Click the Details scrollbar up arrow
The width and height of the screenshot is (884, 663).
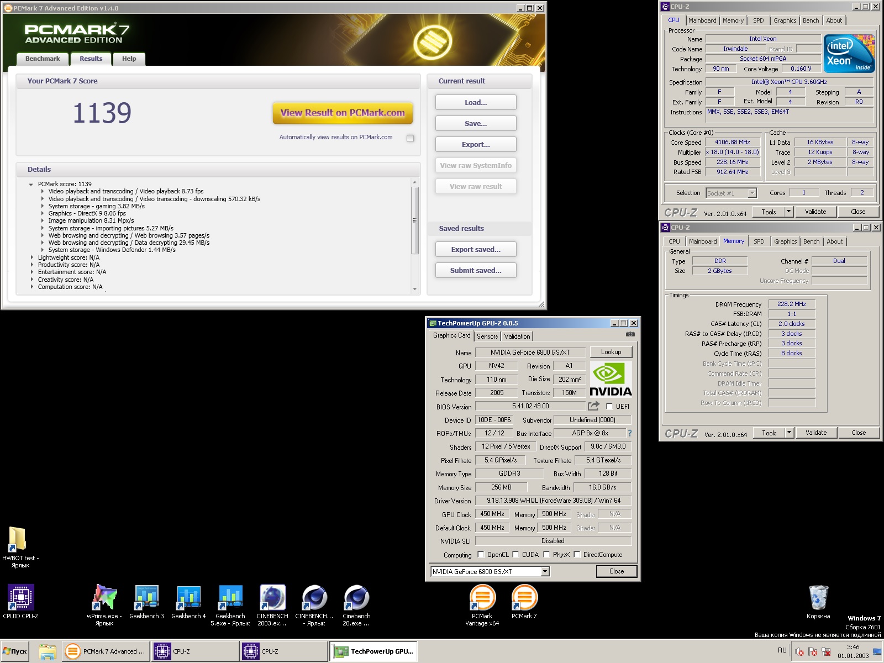(x=415, y=182)
